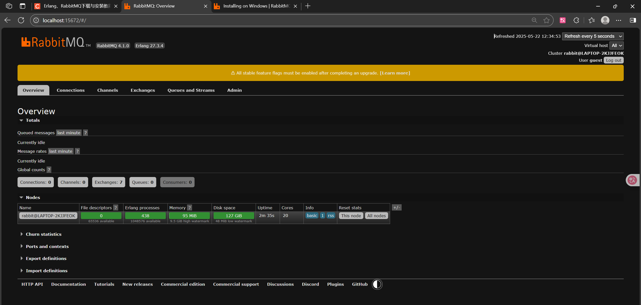Click the RabbitMQ logo
The image size is (641, 305).
pyautogui.click(x=56, y=42)
